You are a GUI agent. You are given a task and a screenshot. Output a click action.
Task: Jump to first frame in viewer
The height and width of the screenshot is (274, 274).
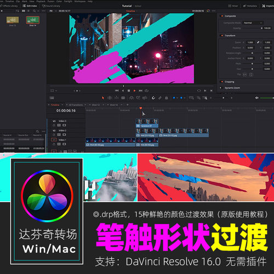(x=117, y=90)
